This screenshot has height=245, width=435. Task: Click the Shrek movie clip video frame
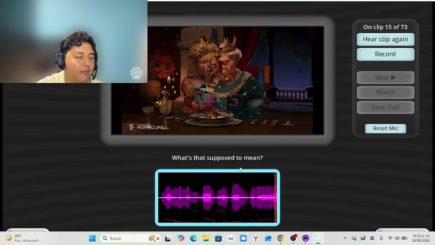217,80
